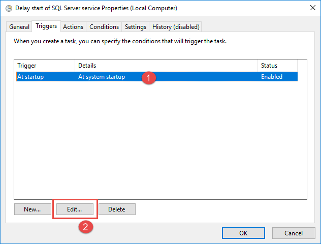The width and height of the screenshot is (321, 244).
Task: Click the Details column header
Action: point(166,66)
